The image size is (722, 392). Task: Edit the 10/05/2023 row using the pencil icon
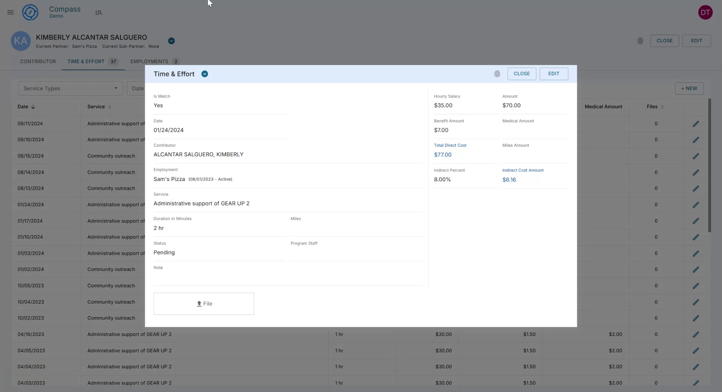[696, 286]
